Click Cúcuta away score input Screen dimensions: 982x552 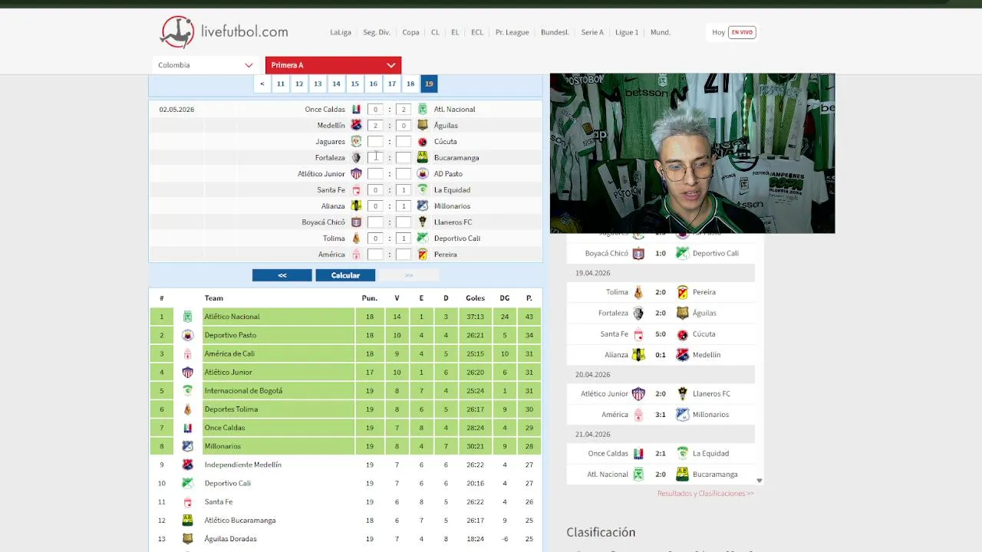coord(404,142)
